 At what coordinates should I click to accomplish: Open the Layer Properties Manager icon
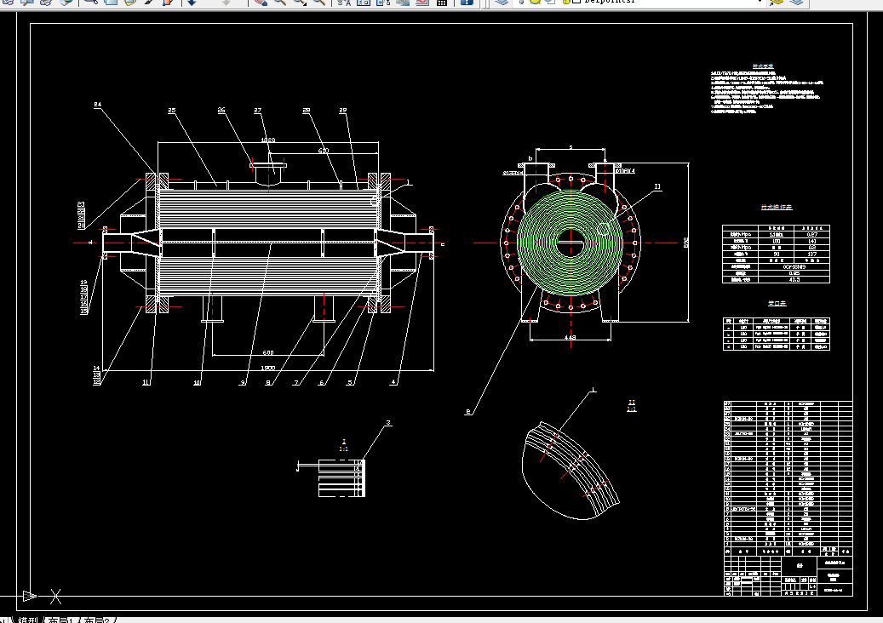pos(502,2)
